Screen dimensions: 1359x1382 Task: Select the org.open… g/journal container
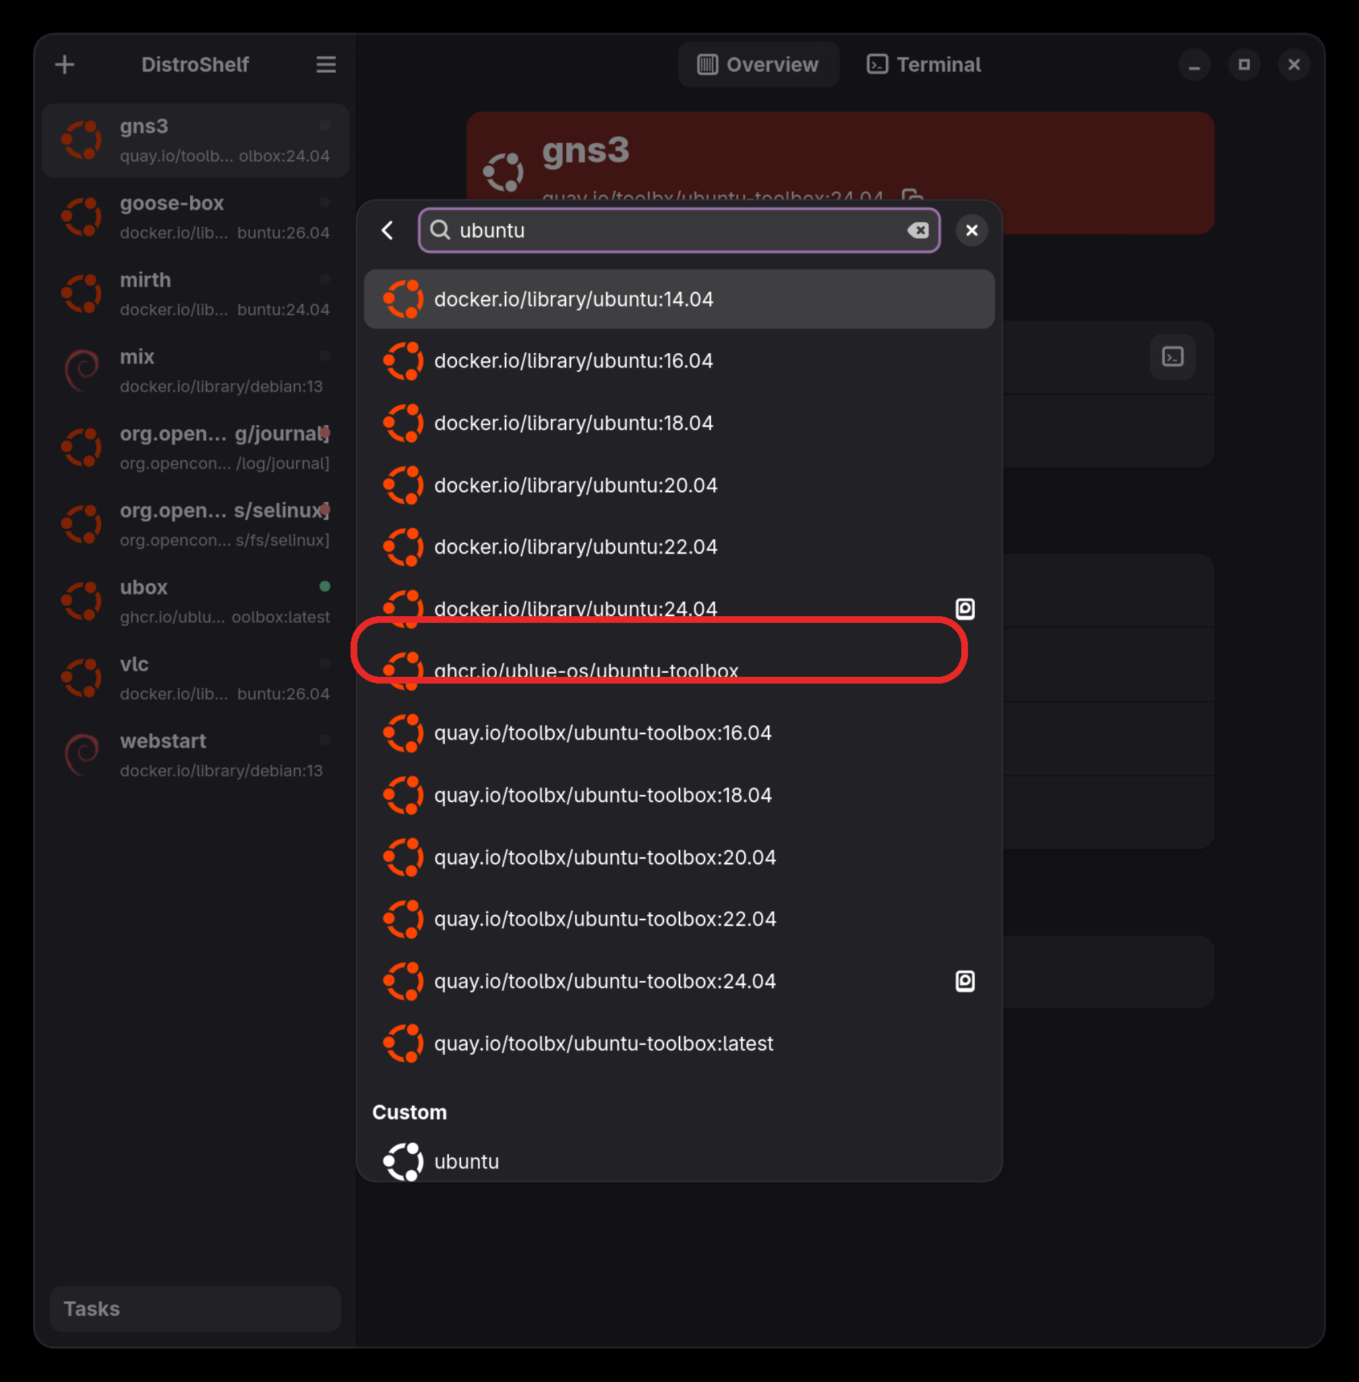(195, 448)
